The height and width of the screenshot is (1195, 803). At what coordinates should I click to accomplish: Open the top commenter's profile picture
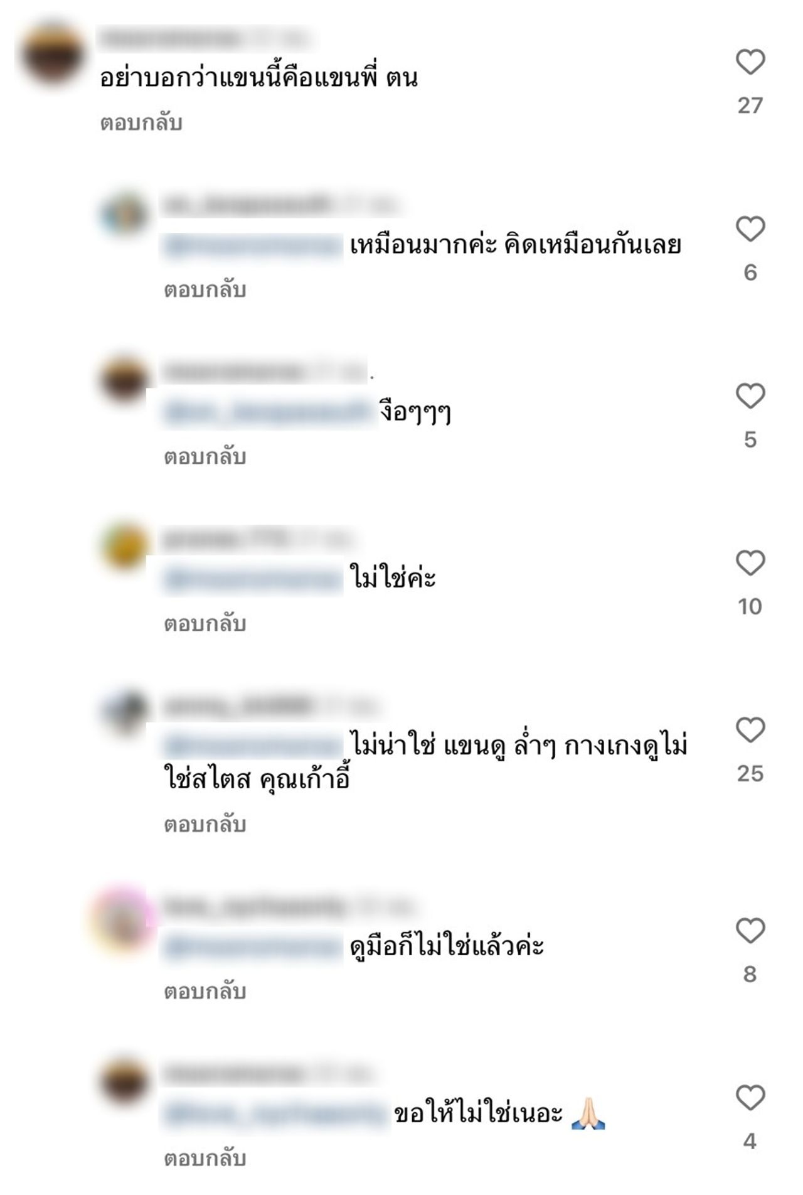pyautogui.click(x=53, y=54)
